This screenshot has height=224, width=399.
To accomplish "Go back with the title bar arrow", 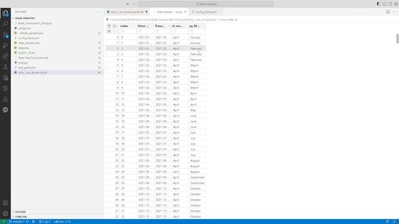I will 128,4.
